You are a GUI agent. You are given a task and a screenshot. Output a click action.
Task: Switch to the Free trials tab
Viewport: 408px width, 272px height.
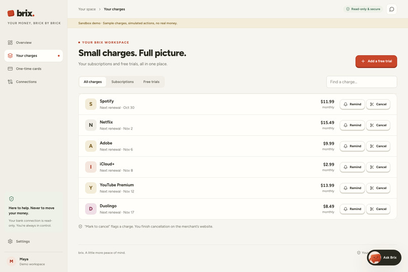click(151, 82)
